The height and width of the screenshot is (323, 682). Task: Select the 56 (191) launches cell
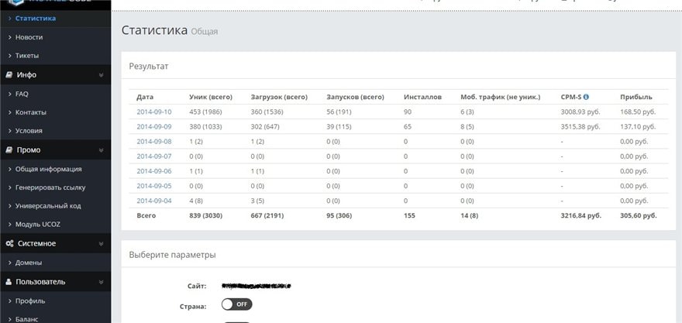click(x=339, y=112)
